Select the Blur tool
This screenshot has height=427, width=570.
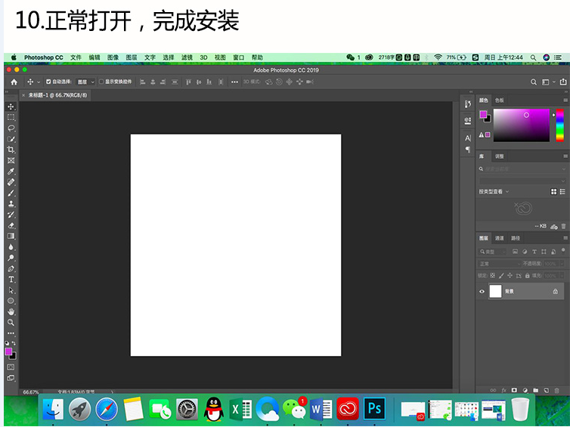tap(11, 247)
